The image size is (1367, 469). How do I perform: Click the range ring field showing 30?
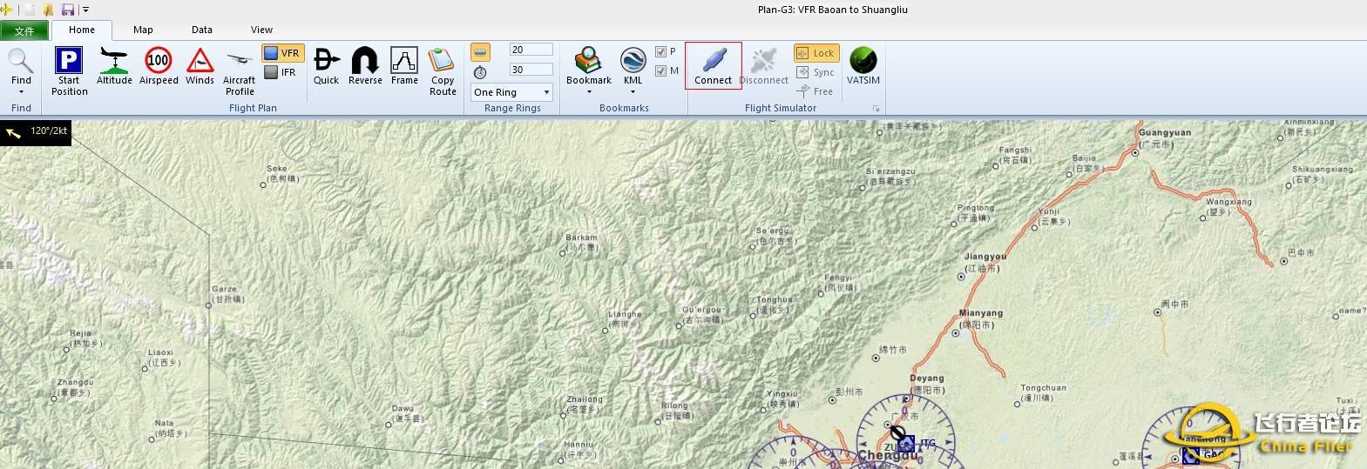531,70
